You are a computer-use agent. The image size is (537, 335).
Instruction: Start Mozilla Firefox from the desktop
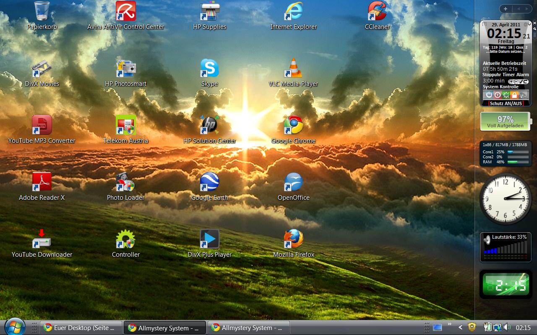tap(294, 244)
